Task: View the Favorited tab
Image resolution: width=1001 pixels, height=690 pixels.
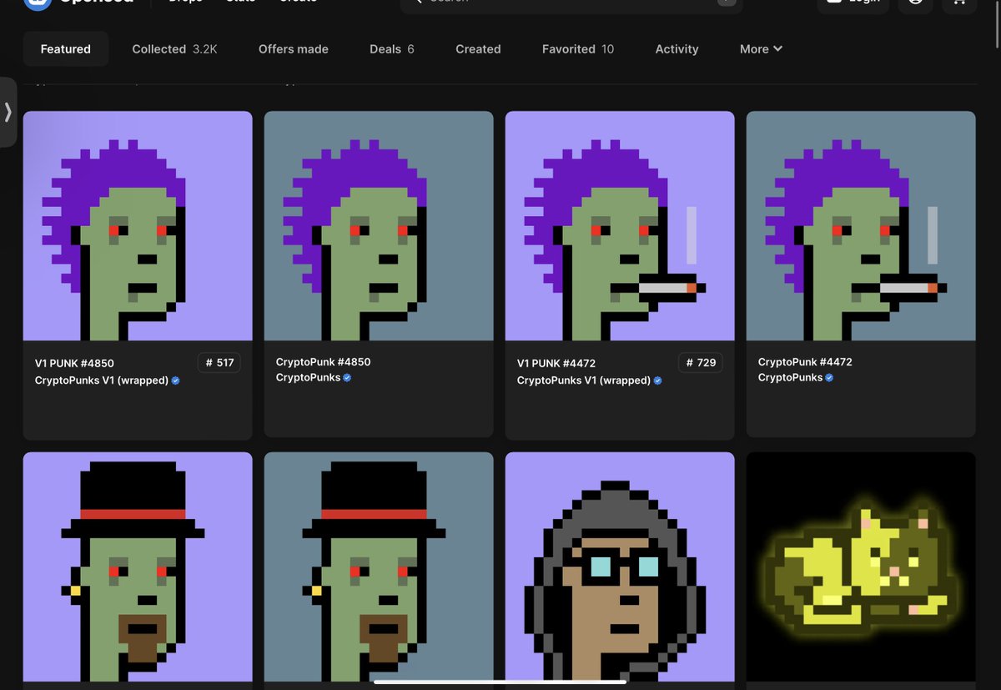Action: tap(578, 49)
